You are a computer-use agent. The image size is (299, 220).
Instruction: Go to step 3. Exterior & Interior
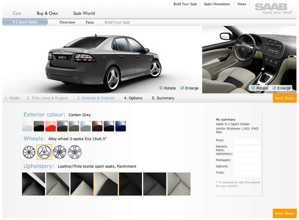[96, 98]
